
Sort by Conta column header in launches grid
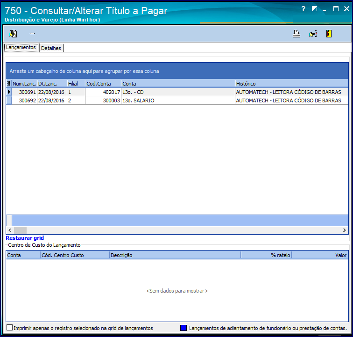click(x=178, y=84)
